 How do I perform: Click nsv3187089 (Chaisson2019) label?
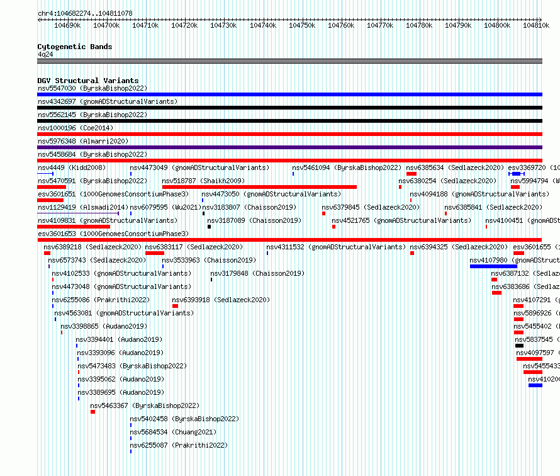[254, 220]
